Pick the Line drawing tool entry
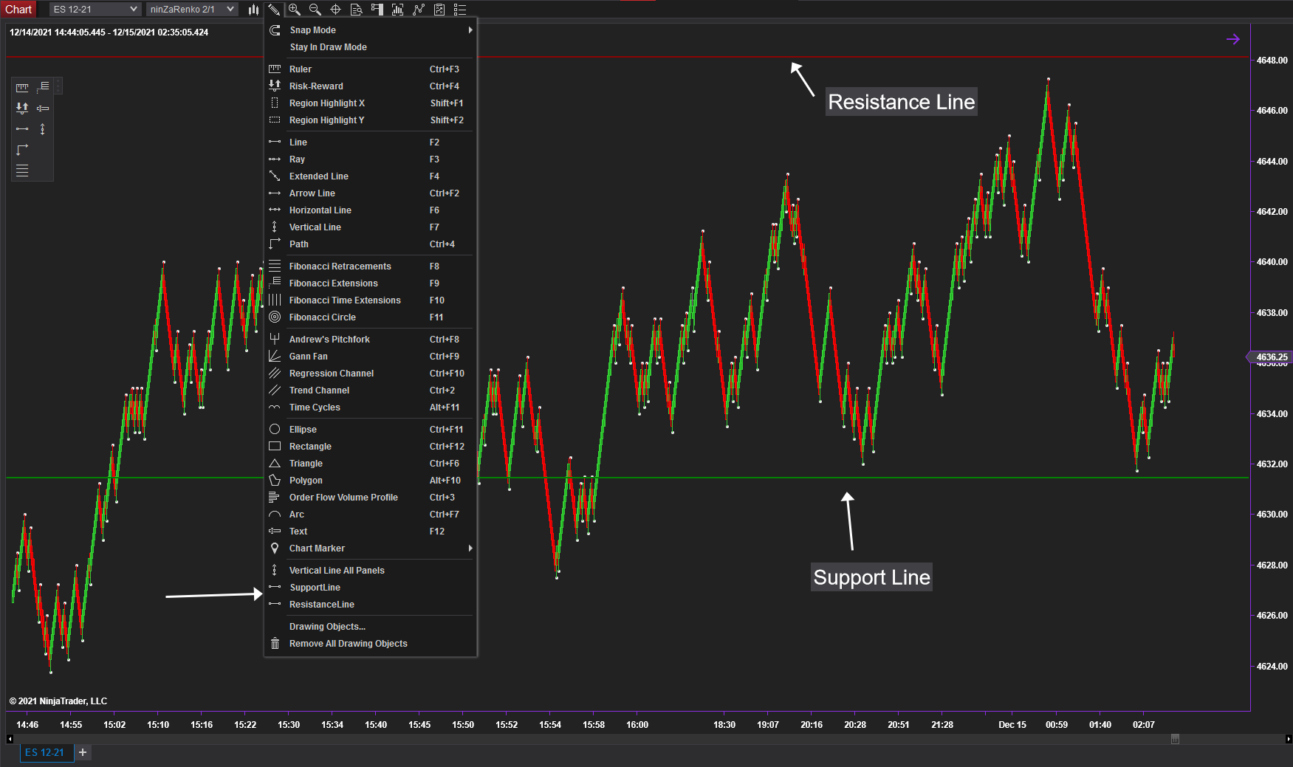This screenshot has width=1293, height=767. click(x=371, y=142)
